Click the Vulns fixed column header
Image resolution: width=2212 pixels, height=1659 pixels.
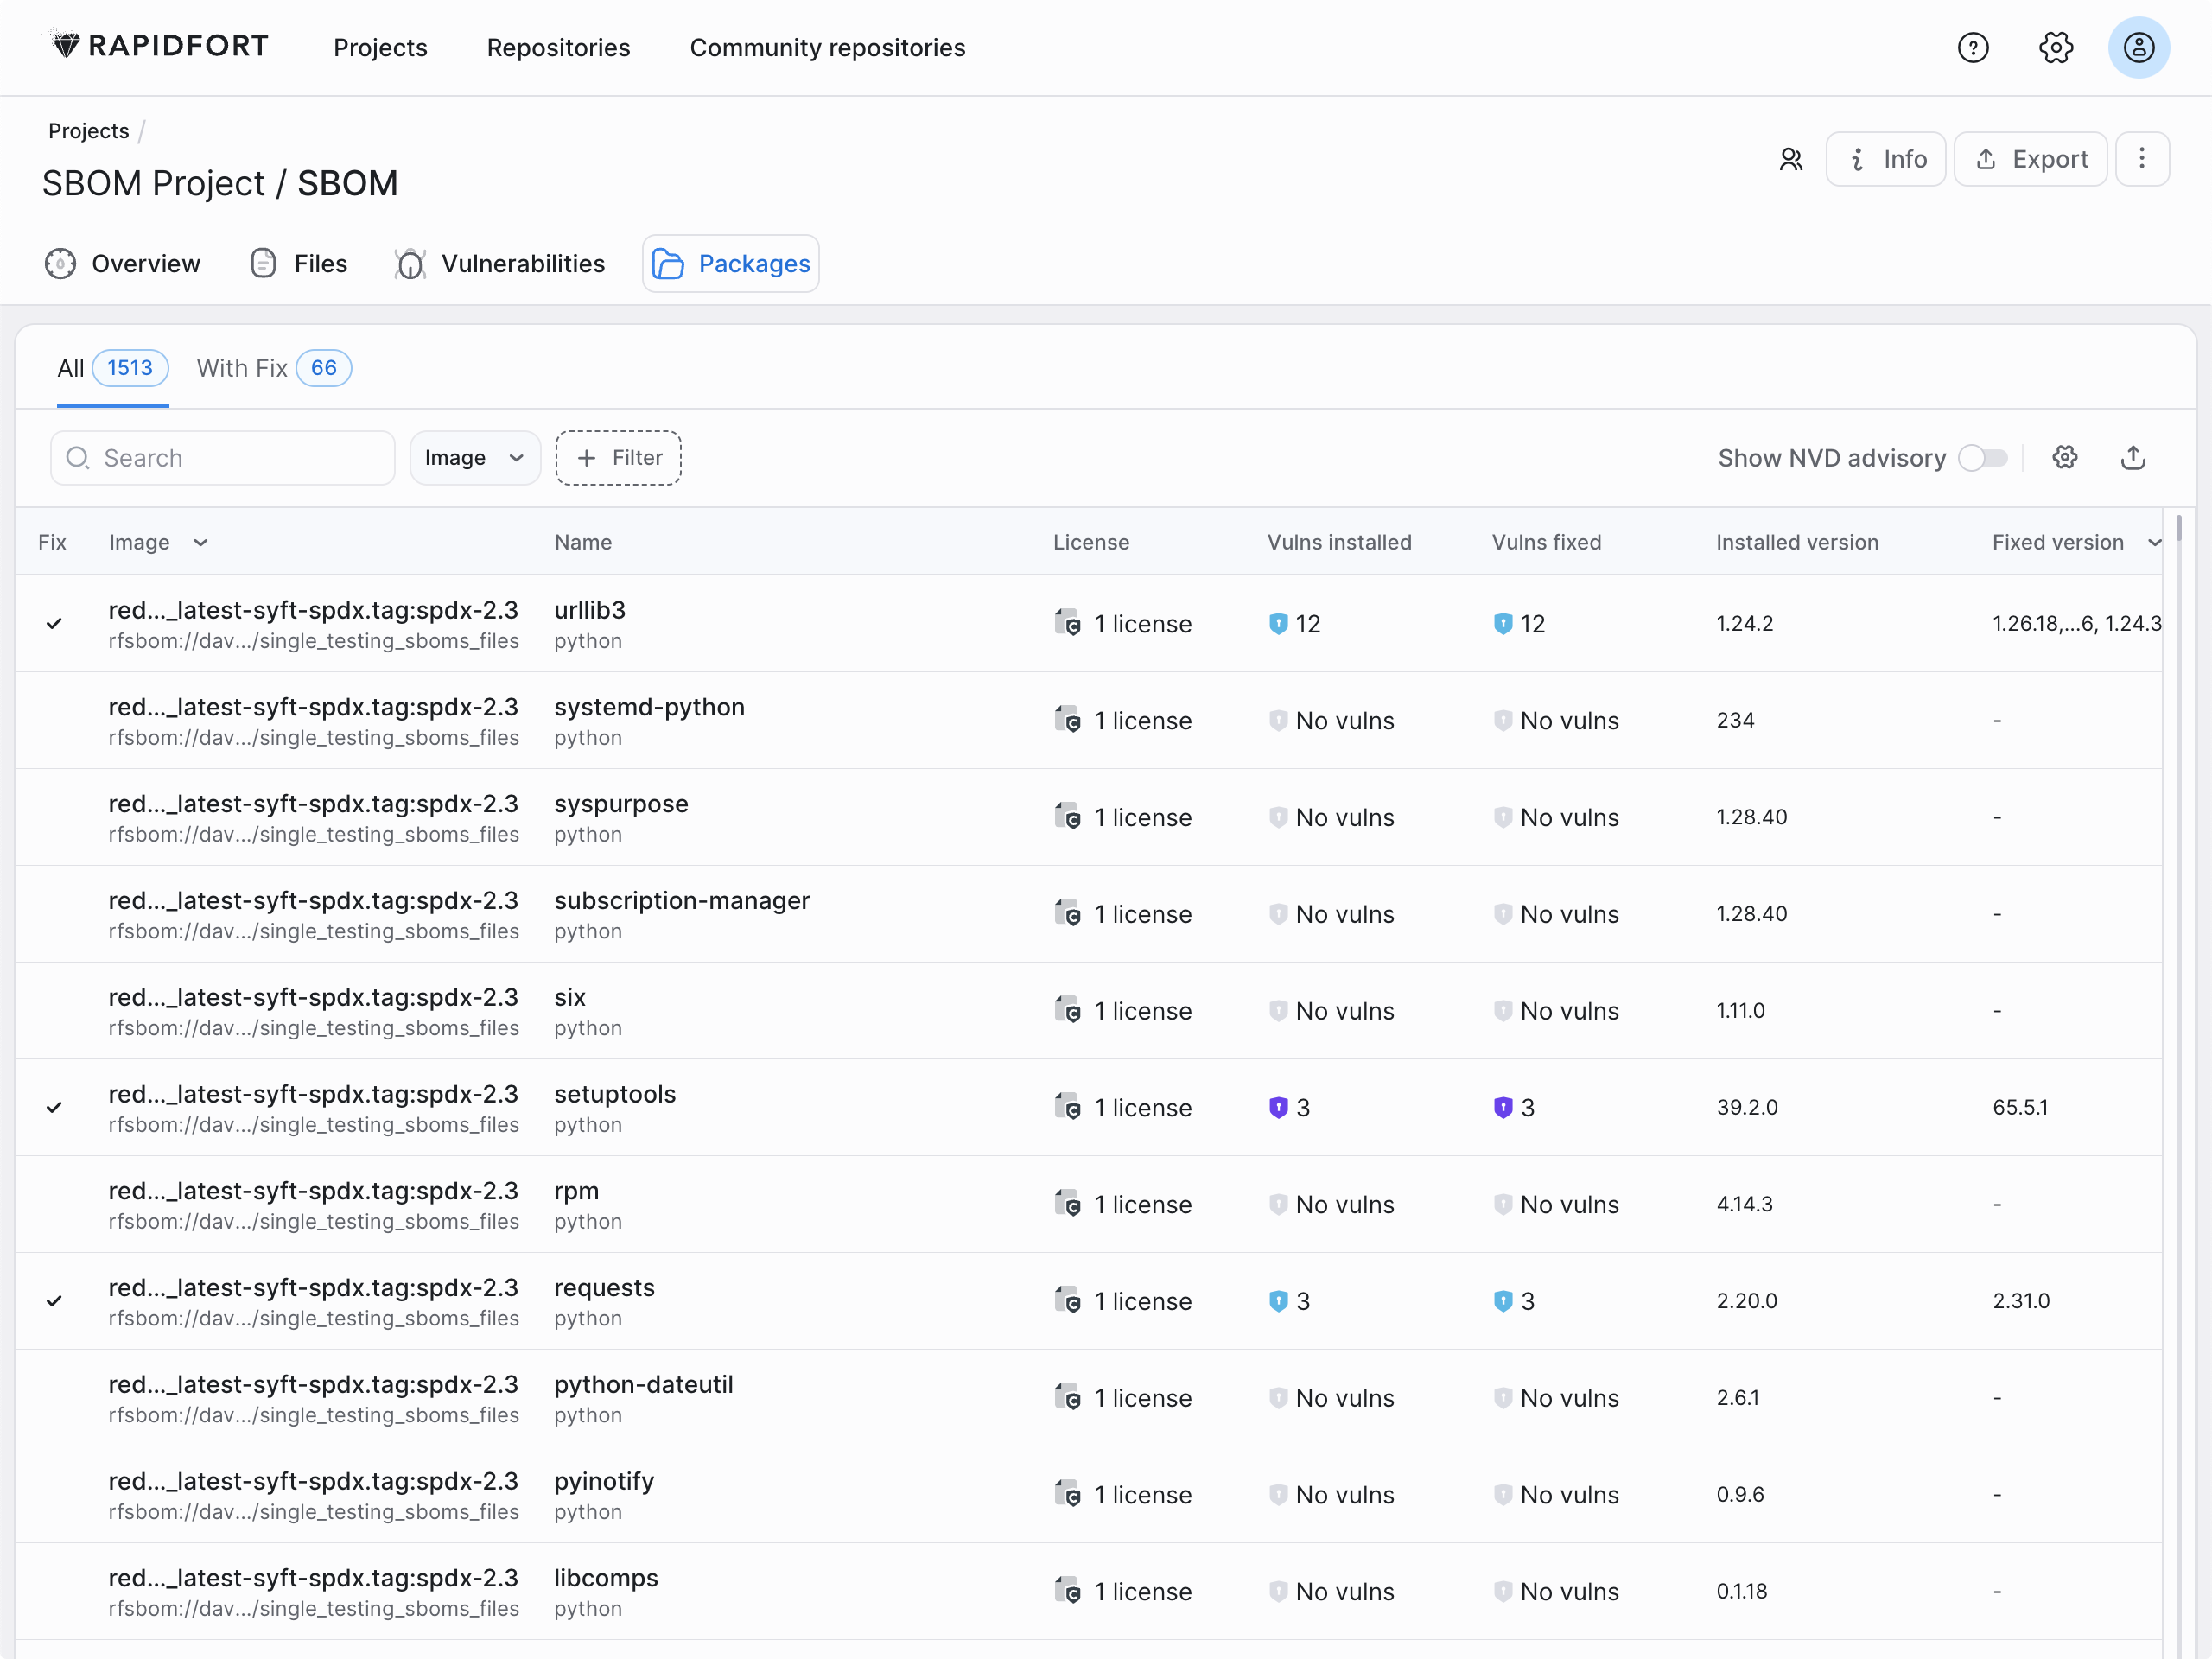[1546, 542]
